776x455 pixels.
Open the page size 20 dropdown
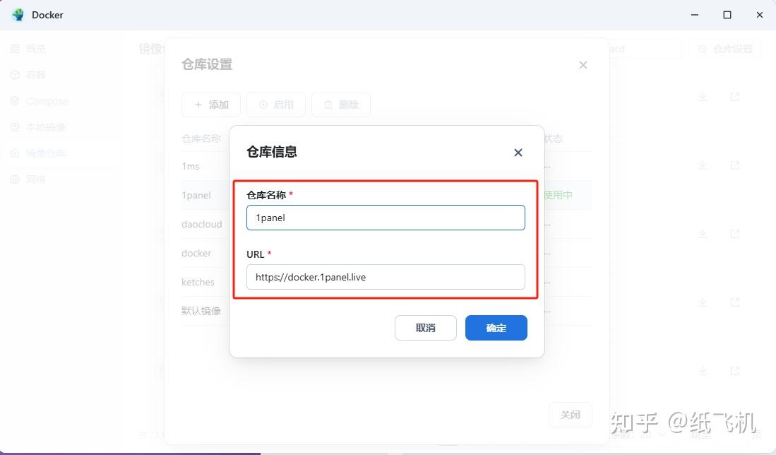pos(650,437)
